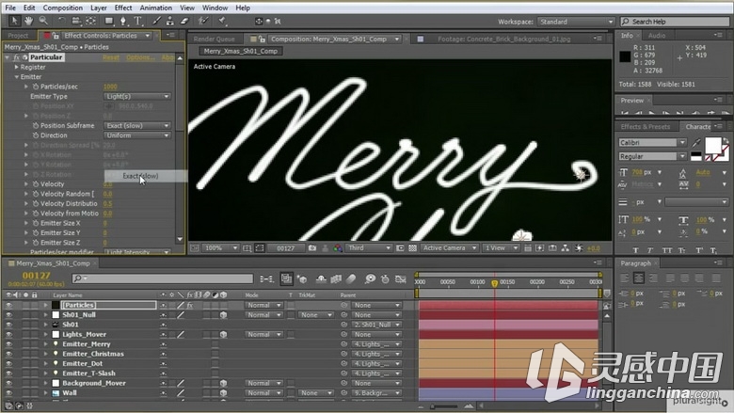Click the Search Help field
The image size is (734, 413).
coord(675,22)
